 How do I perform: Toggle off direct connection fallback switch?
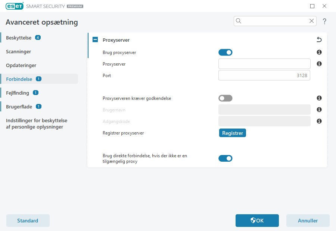click(225, 159)
